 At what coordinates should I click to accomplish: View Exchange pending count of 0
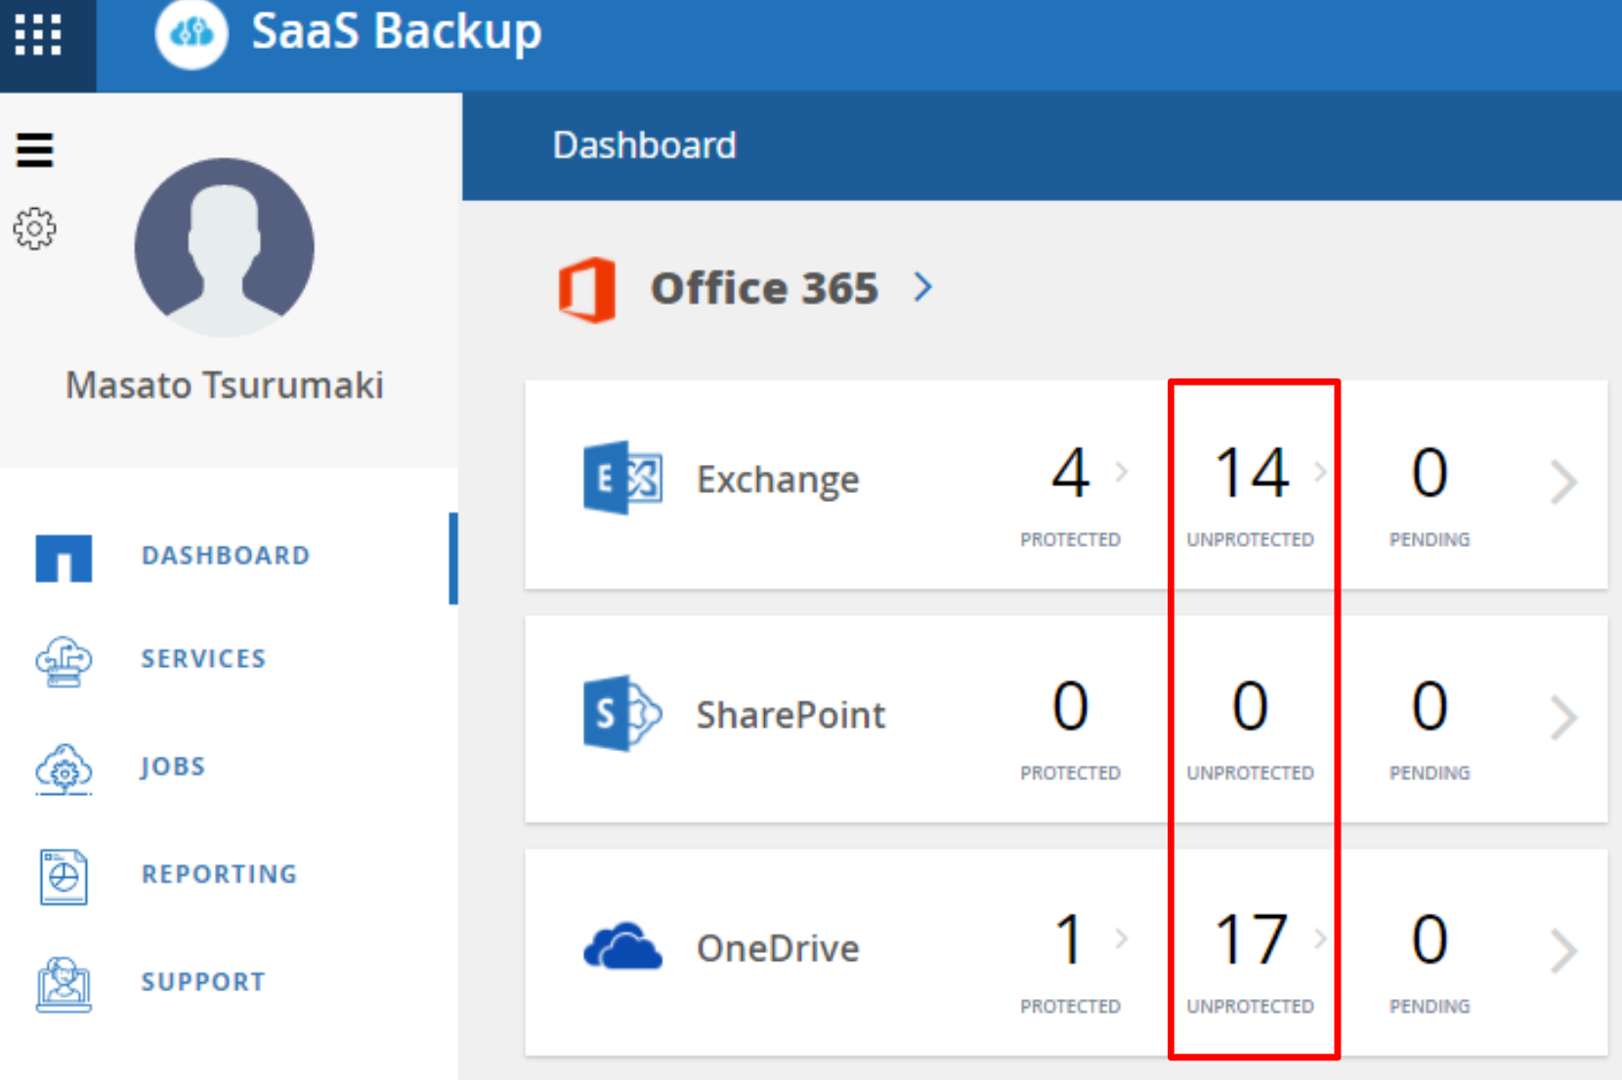[x=1430, y=474]
